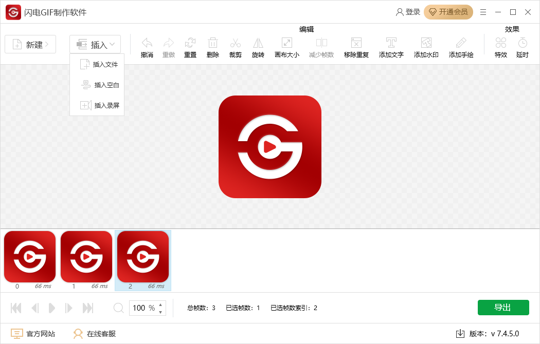Viewport: 540px width, 344px height.
Task: Click the 66 ms label under frame 0
Action: pyautogui.click(x=43, y=286)
